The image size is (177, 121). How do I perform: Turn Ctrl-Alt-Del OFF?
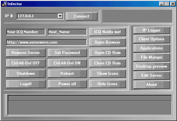tap(26, 63)
